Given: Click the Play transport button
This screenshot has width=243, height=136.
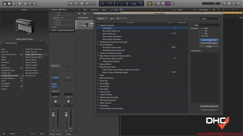Looking at the screenshot, I should pyautogui.click(x=87, y=3).
